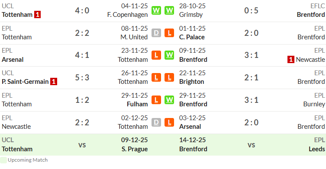Click the gray D badge for Newcastle 2:2 match

tap(156, 122)
